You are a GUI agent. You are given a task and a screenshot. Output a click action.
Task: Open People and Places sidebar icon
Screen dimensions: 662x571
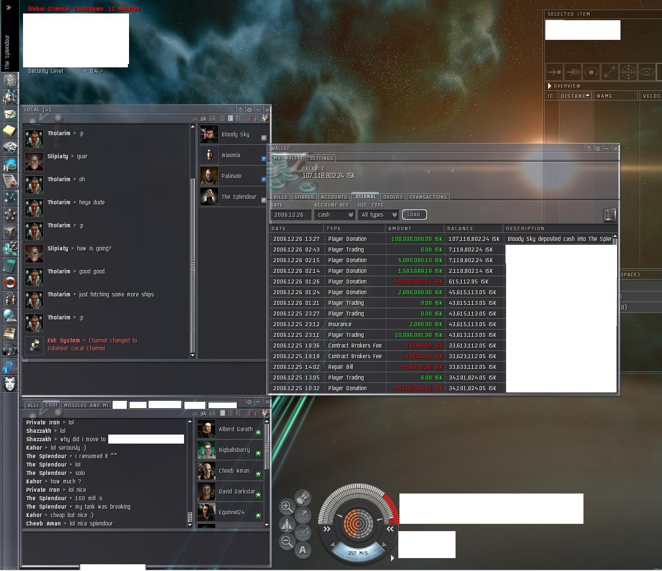10,97
